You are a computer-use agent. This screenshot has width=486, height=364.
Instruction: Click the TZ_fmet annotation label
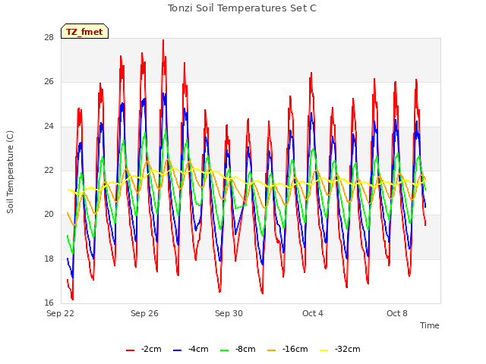point(84,32)
